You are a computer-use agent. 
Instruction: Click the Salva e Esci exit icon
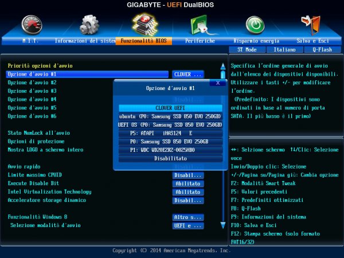pos(311,25)
